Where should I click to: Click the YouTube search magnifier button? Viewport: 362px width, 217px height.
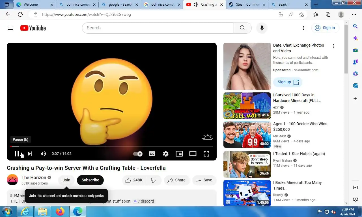(243, 28)
